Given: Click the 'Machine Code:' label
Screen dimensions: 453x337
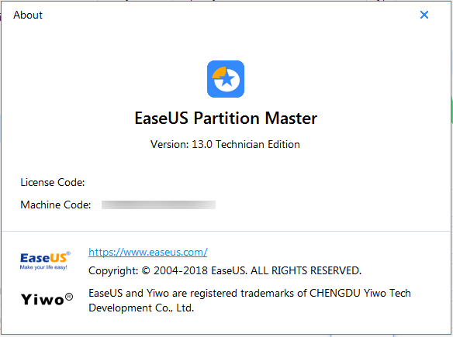Looking at the screenshot, I should point(56,205).
